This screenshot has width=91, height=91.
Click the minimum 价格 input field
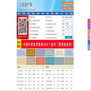click(x=66, y=34)
